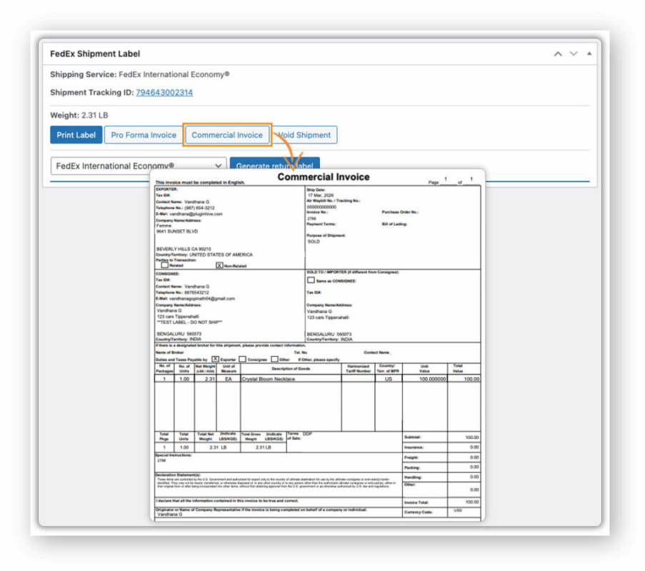Click Country of MFR US cell
The image size is (645, 571).
389,379
